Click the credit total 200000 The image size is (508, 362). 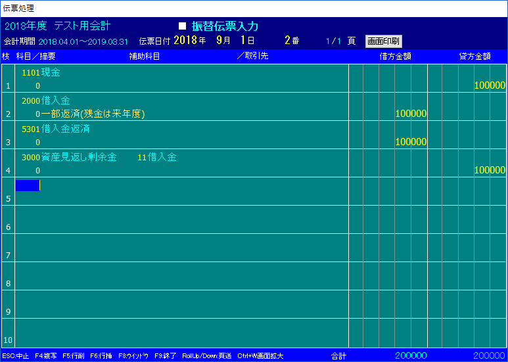click(x=490, y=355)
